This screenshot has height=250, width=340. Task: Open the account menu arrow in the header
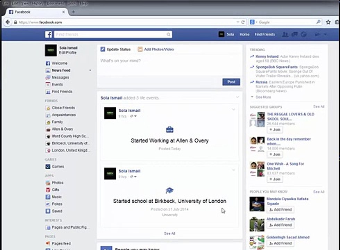(x=325, y=34)
